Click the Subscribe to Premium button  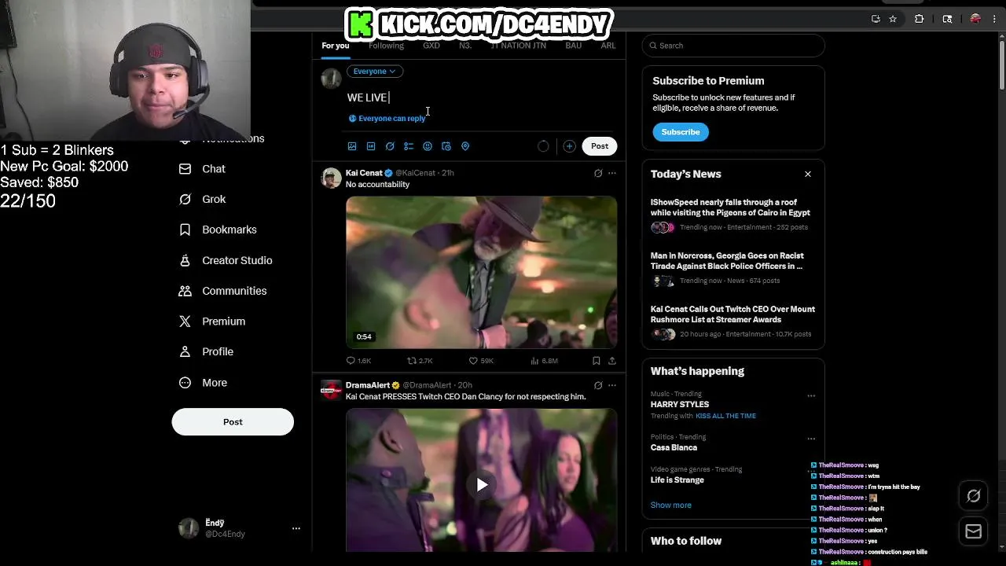coord(681,132)
